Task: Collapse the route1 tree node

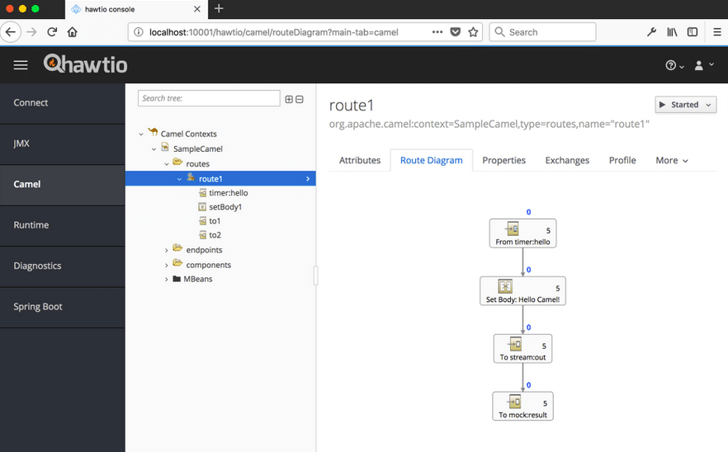Action: pyautogui.click(x=179, y=179)
